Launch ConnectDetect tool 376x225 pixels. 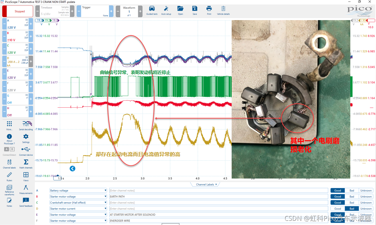[x=9, y=151]
